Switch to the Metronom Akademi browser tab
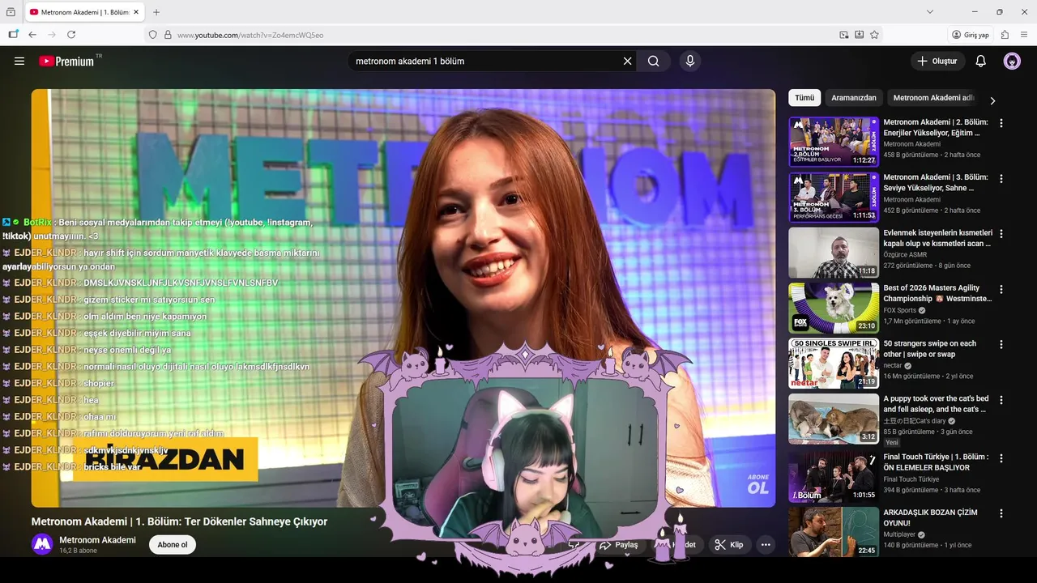 [x=83, y=12]
